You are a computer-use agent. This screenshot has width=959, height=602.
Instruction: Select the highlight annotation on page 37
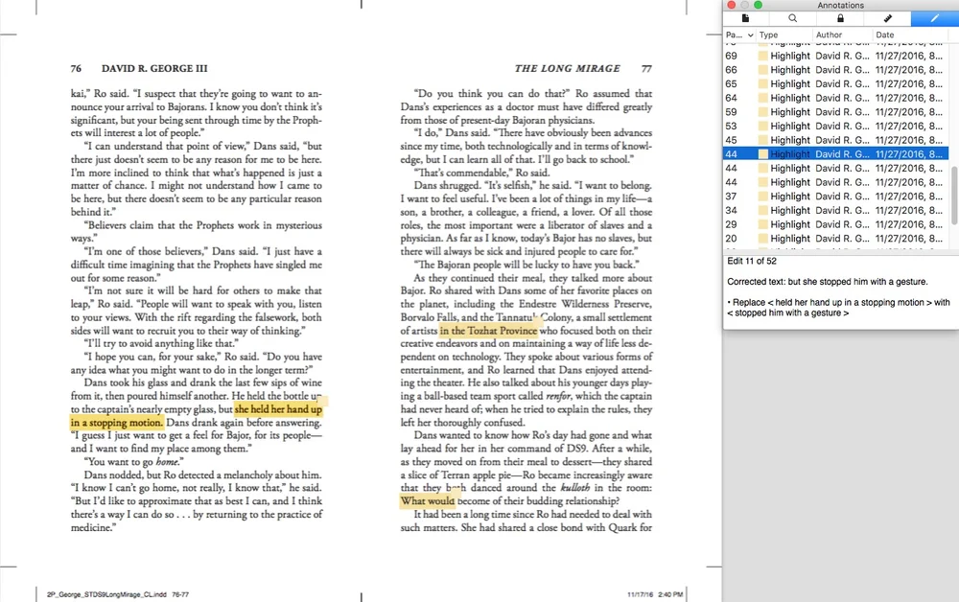click(x=835, y=197)
